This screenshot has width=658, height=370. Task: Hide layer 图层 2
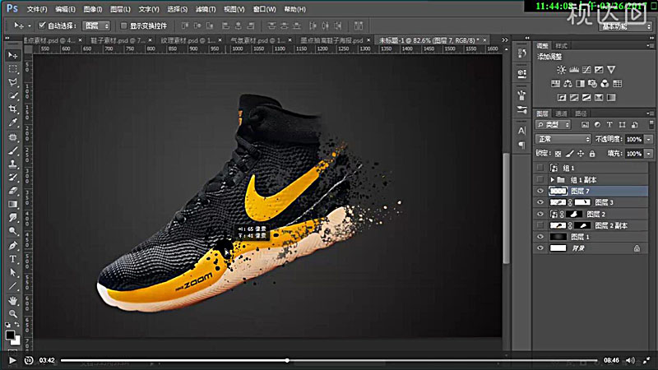(540, 214)
